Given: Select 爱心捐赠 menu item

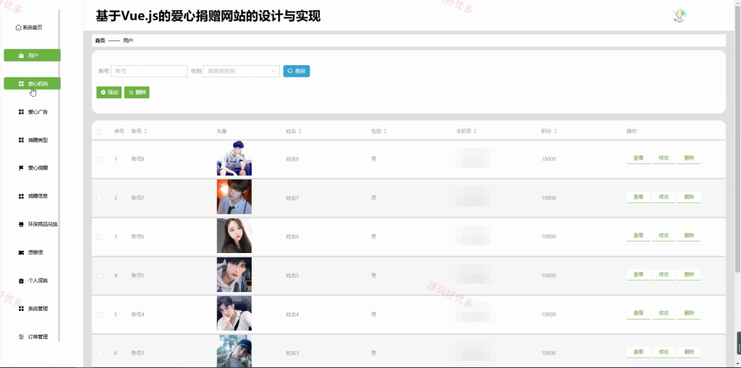Looking at the screenshot, I should [32, 168].
